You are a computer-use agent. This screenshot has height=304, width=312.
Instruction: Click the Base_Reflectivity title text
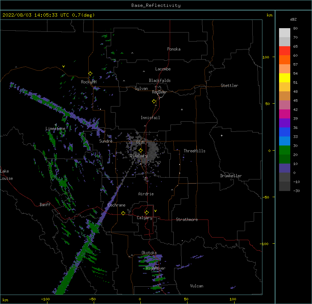pos(156,5)
